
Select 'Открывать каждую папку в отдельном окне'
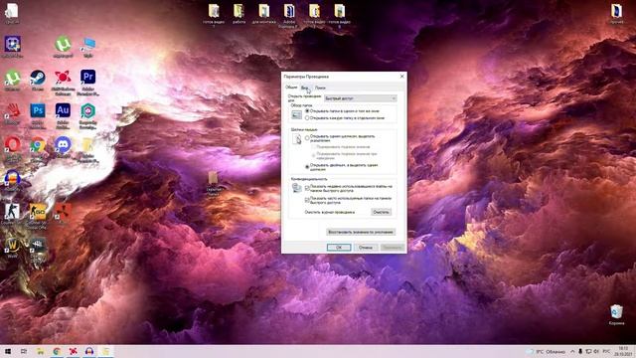(x=345, y=117)
